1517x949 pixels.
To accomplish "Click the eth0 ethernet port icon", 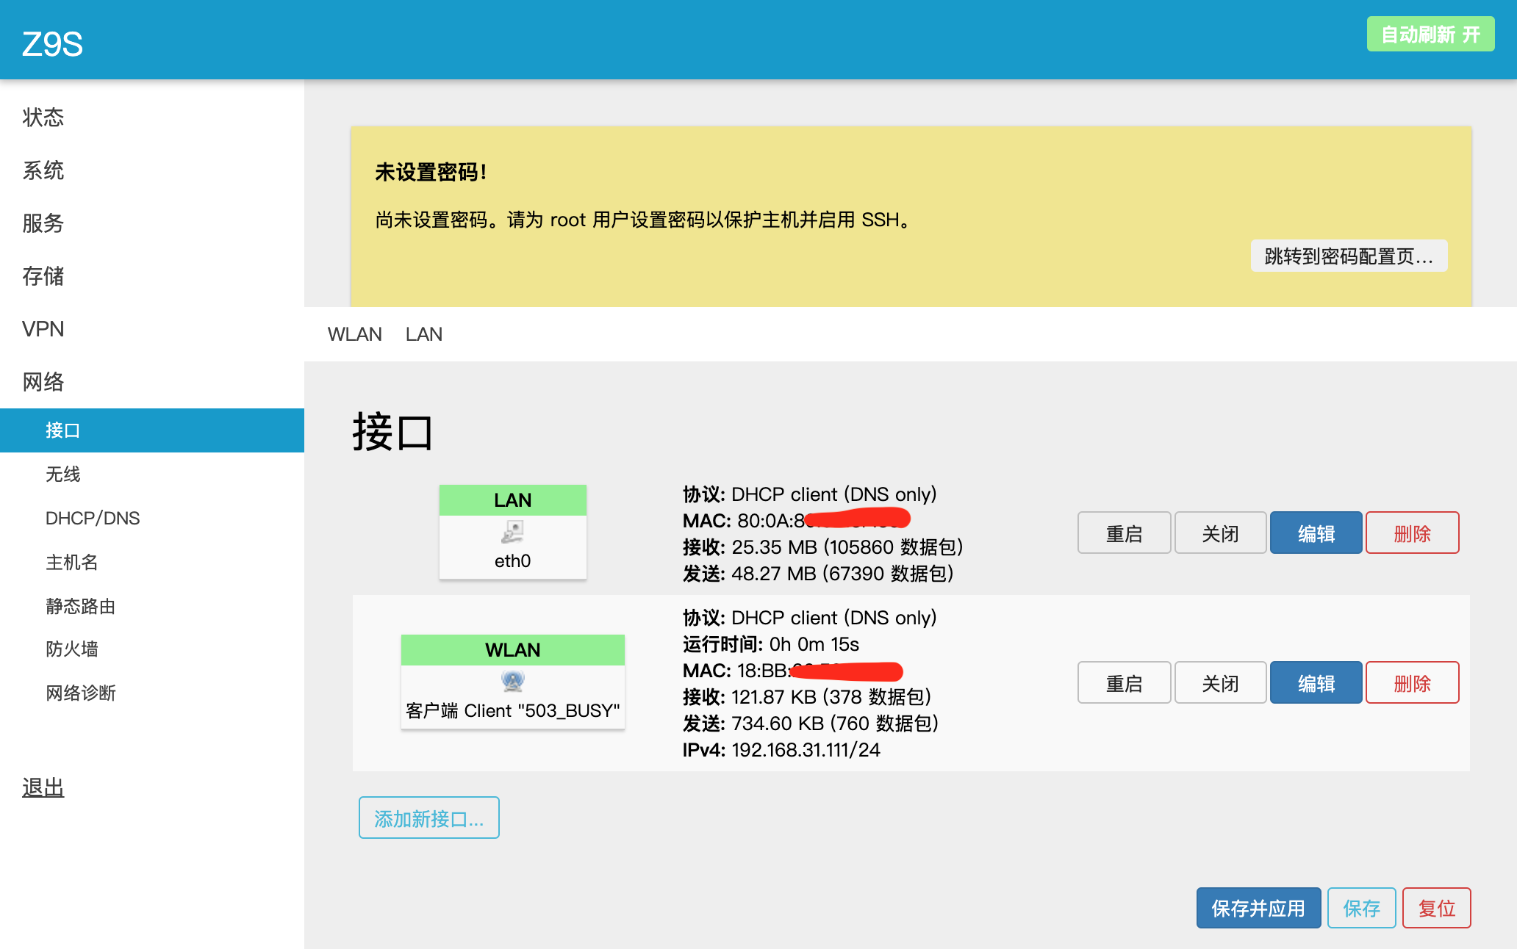I will coord(512,532).
